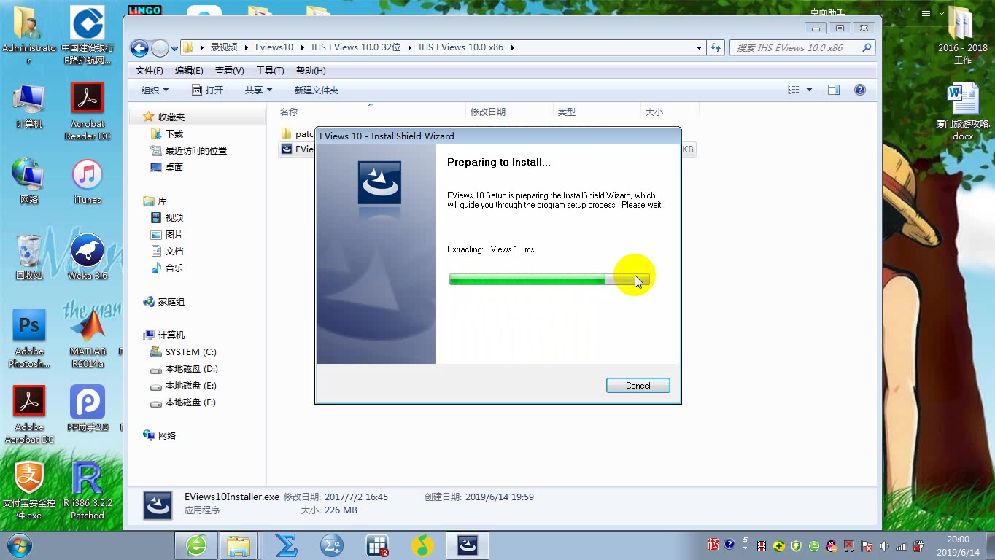Go back in Explorer navigation

click(x=139, y=48)
